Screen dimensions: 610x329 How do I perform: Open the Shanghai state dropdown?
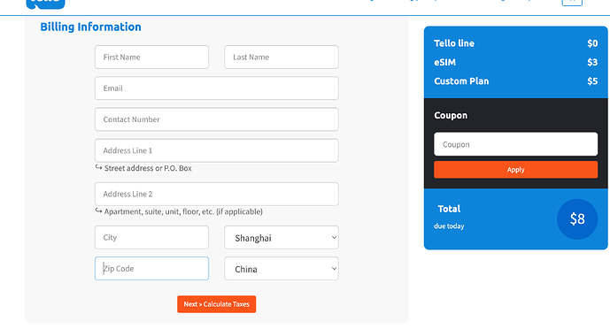click(x=282, y=237)
